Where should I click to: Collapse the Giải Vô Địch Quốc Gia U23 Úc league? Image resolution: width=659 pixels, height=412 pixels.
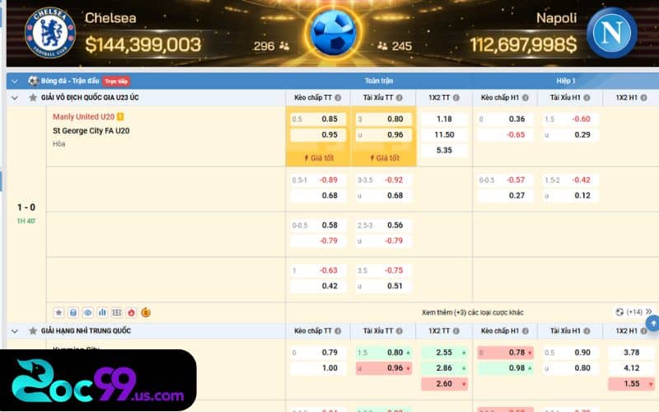point(15,98)
